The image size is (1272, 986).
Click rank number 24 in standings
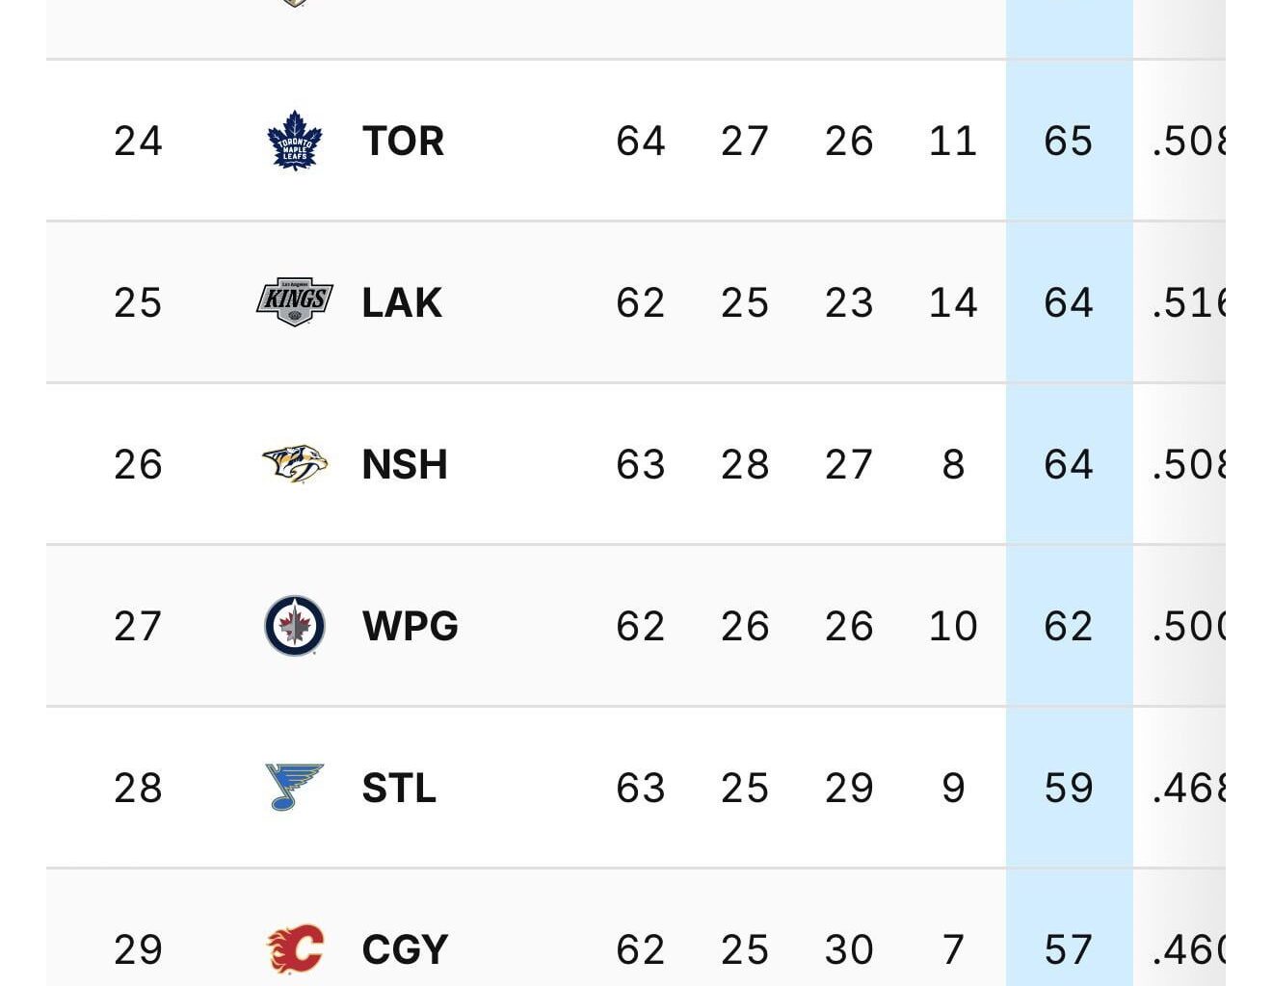(138, 141)
